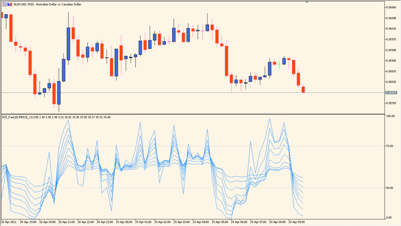401x226 pixels.
Task: Click the 28 Apr 22:00 time label
Action: coord(86,222)
